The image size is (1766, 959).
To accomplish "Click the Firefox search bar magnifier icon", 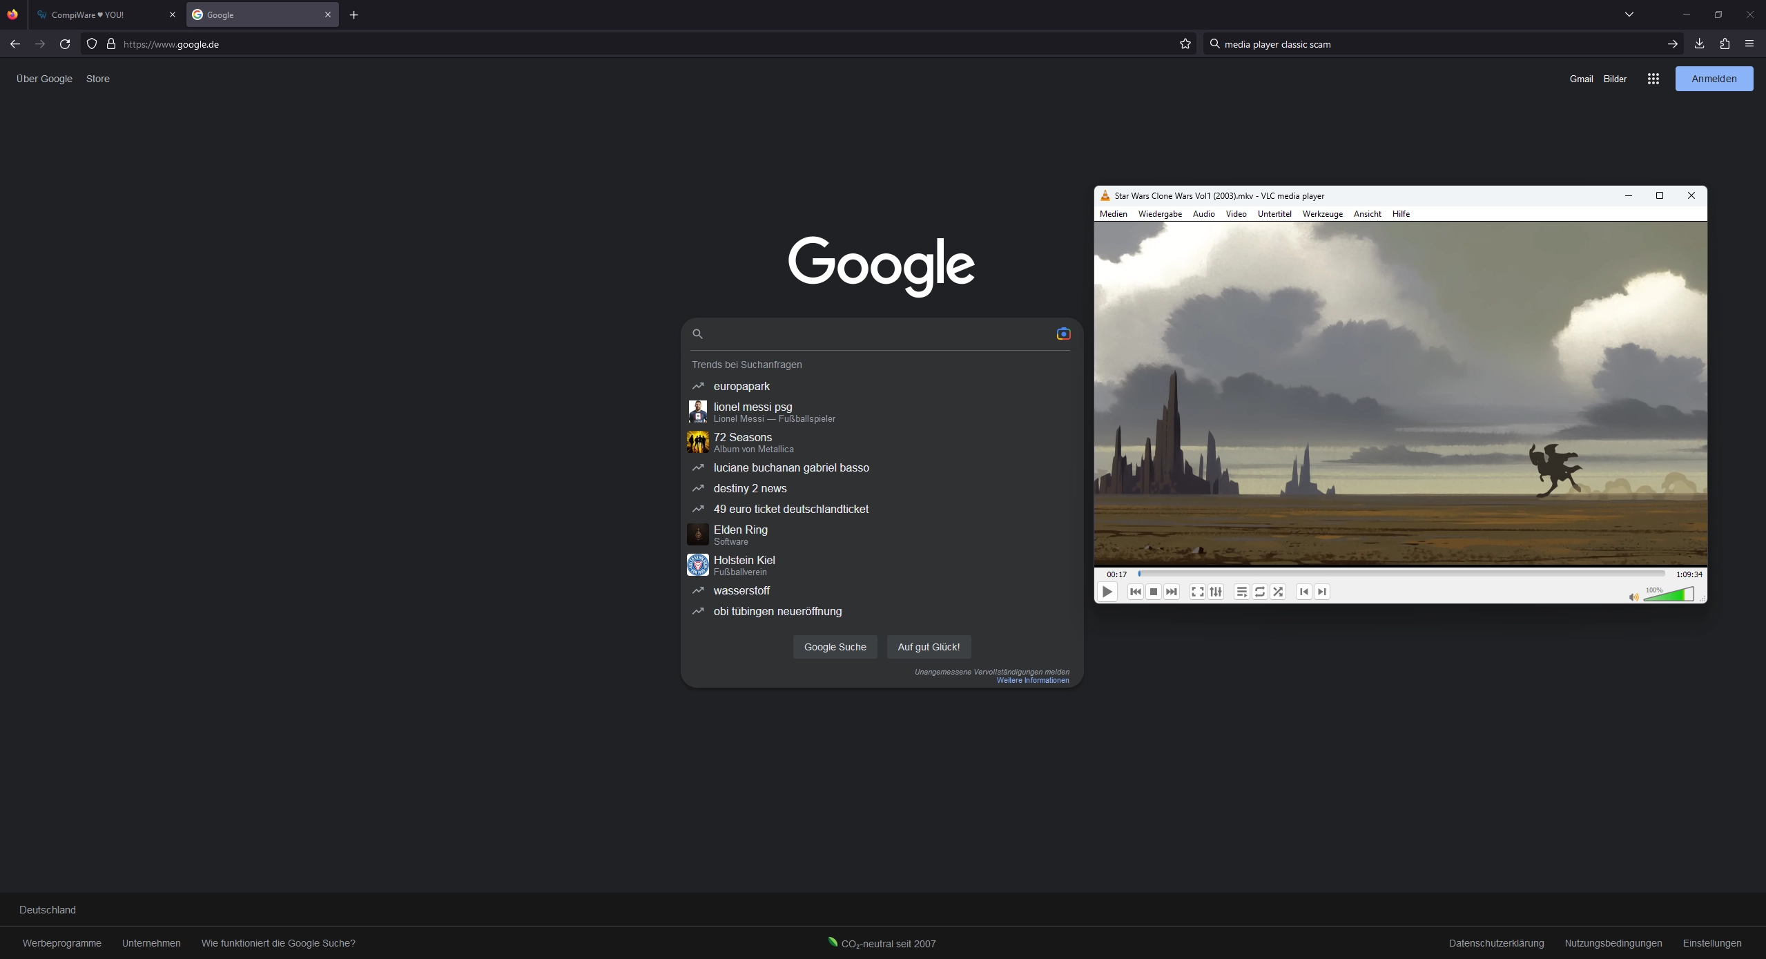I will tap(1215, 44).
